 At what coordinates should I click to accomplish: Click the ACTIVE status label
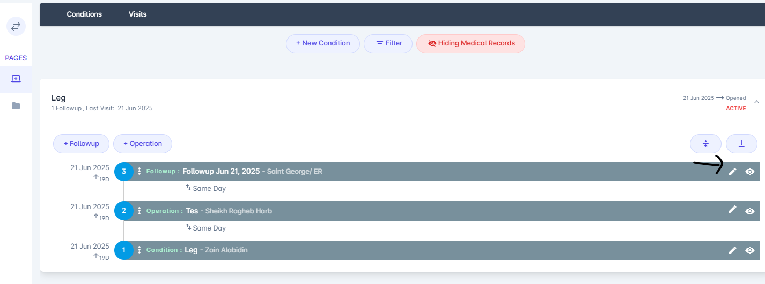point(735,109)
